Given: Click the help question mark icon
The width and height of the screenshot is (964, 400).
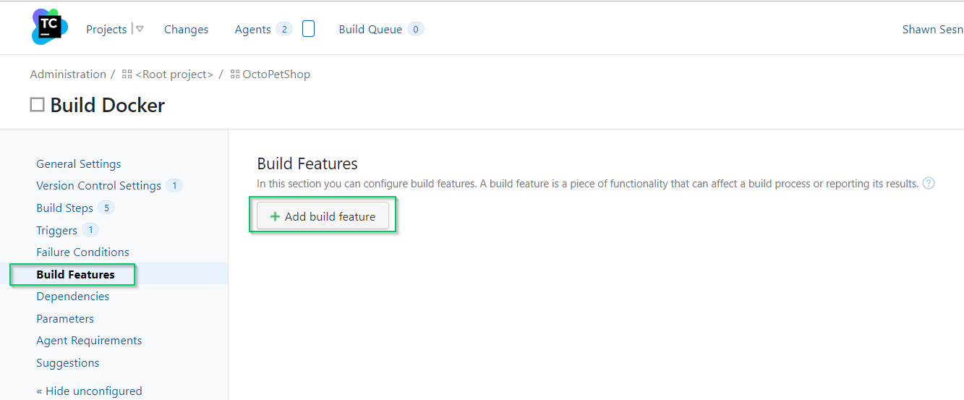Looking at the screenshot, I should (x=929, y=184).
